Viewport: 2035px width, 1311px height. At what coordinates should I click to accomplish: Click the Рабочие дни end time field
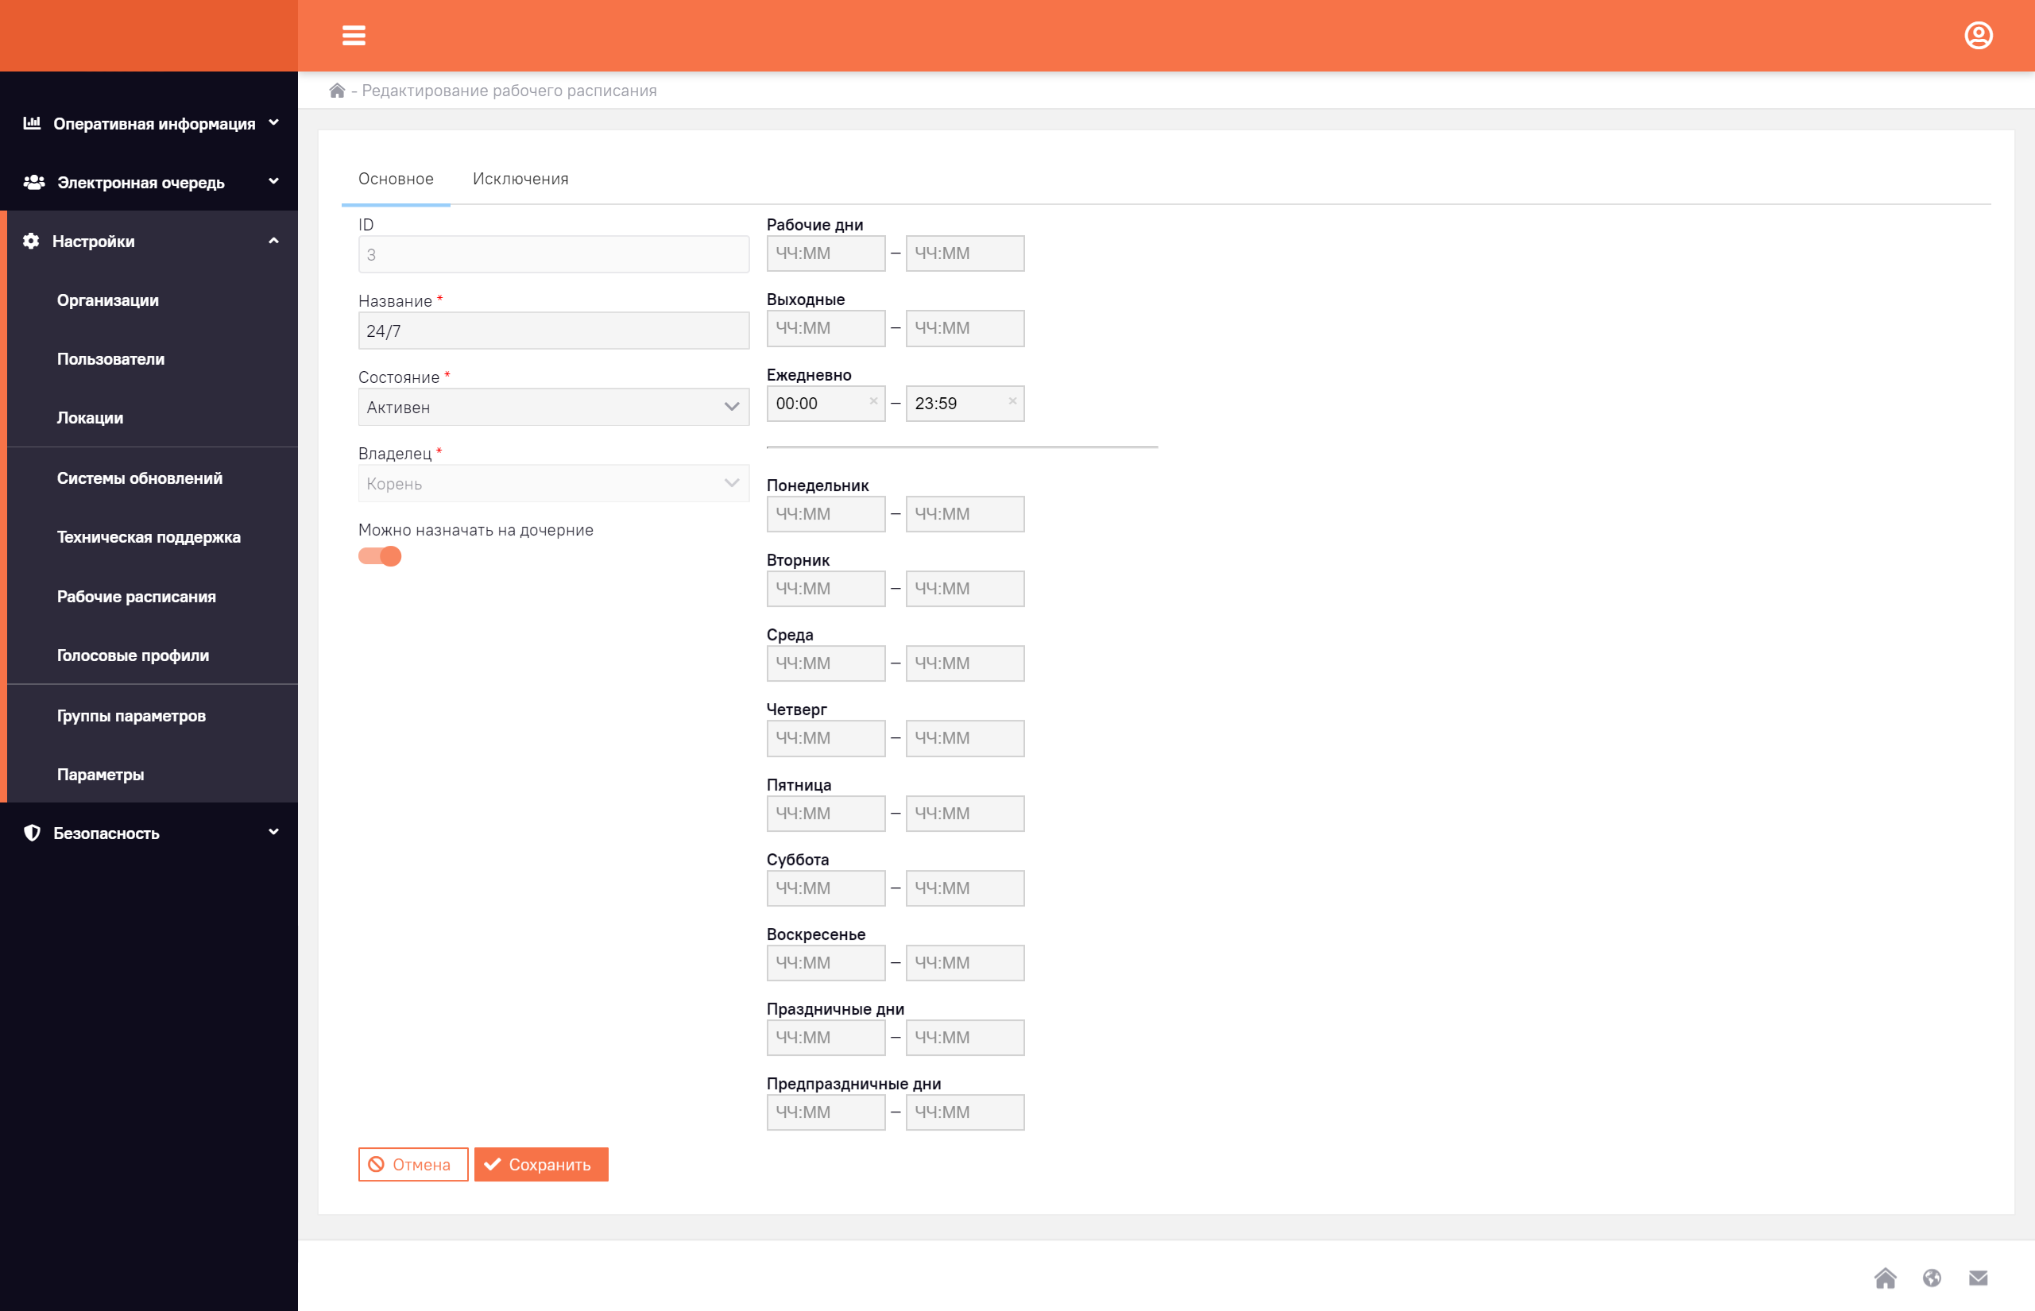pyautogui.click(x=965, y=253)
